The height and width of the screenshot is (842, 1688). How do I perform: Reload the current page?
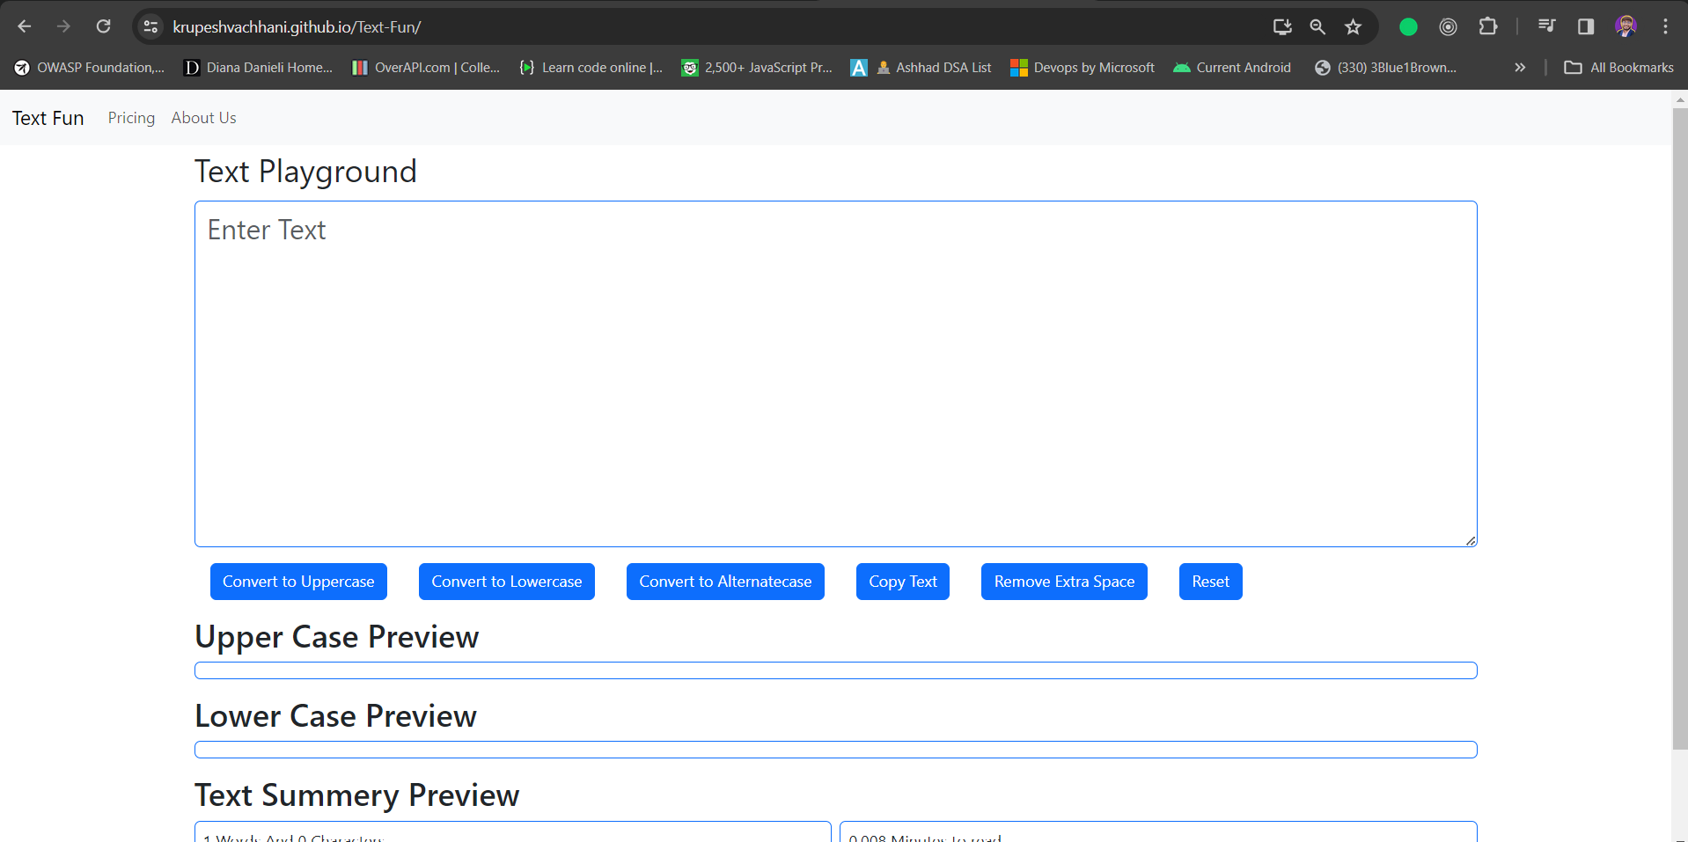(103, 26)
